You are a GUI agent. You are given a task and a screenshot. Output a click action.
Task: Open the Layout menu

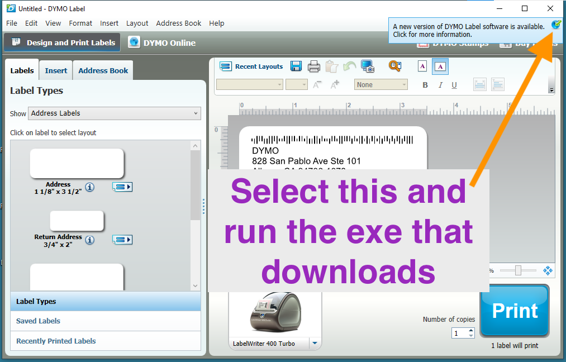137,23
